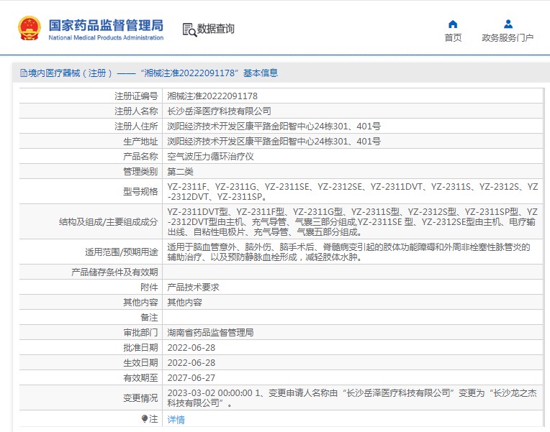
Task: Go to 数据查询 section
Action: pos(216,29)
